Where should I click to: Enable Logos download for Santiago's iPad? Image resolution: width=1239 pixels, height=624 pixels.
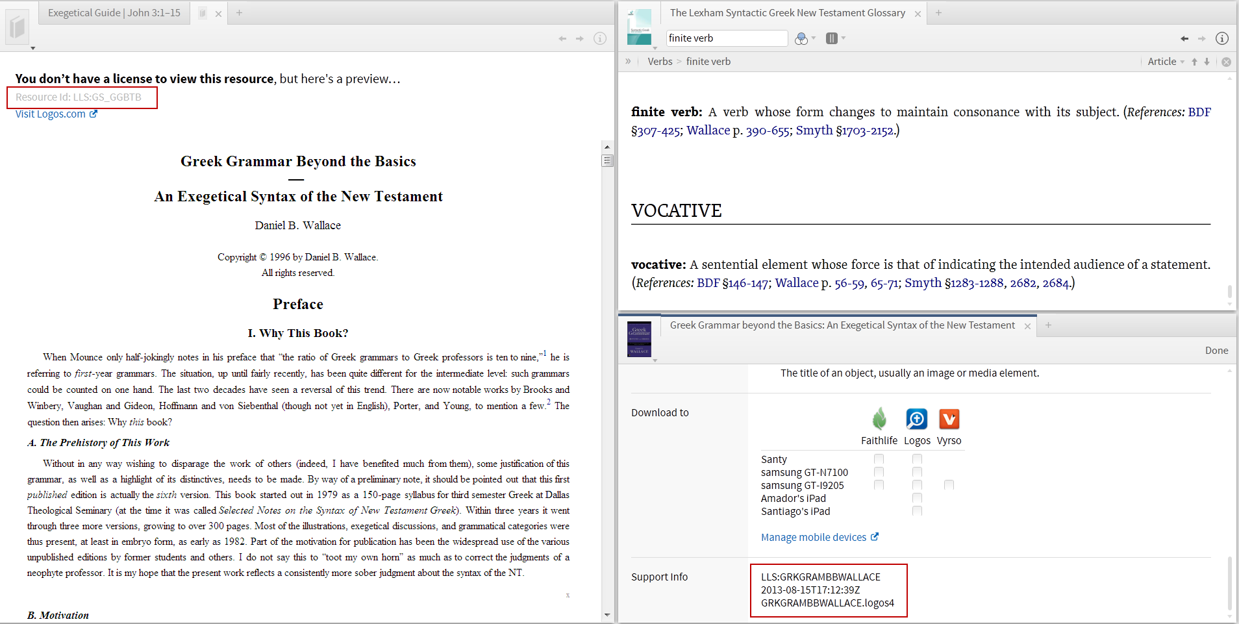pyautogui.click(x=917, y=511)
